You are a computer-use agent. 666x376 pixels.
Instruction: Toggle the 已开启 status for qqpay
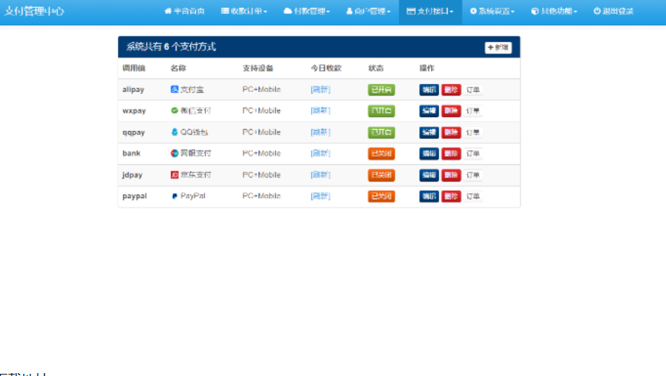[x=381, y=132]
